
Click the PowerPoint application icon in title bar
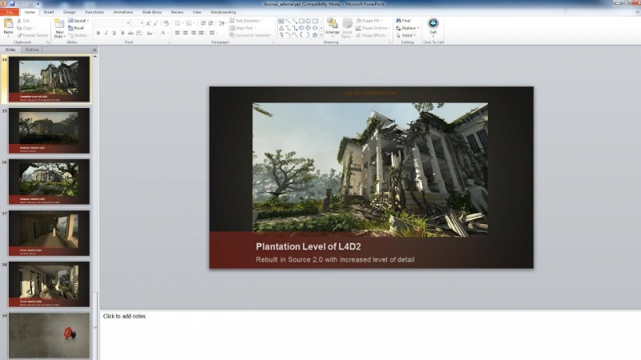click(x=3, y=4)
